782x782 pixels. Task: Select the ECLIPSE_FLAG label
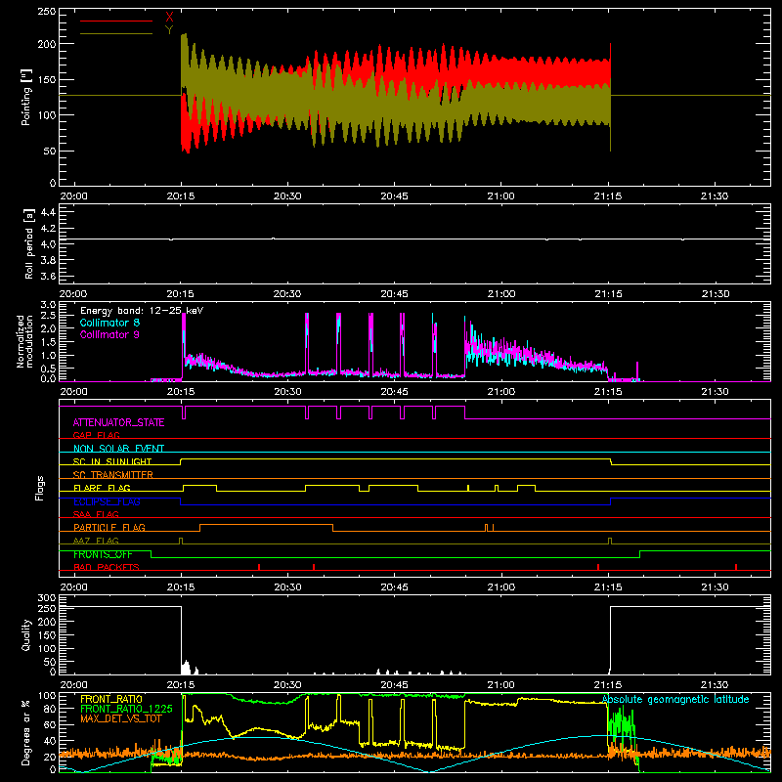(x=107, y=501)
